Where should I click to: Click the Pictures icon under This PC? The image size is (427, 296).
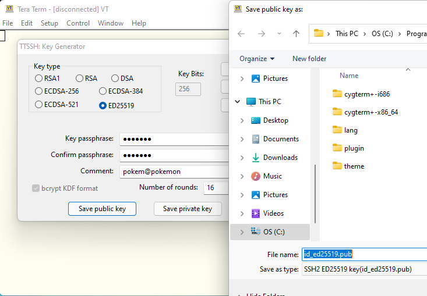click(255, 195)
